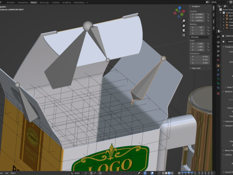
Task: Open the green Bone properties tab icon
Action: [218, 83]
